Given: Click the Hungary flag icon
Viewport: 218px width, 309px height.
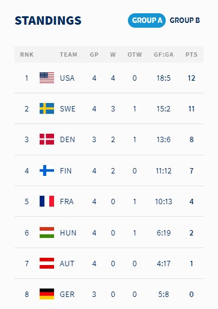Looking at the screenshot, I should (x=47, y=233).
